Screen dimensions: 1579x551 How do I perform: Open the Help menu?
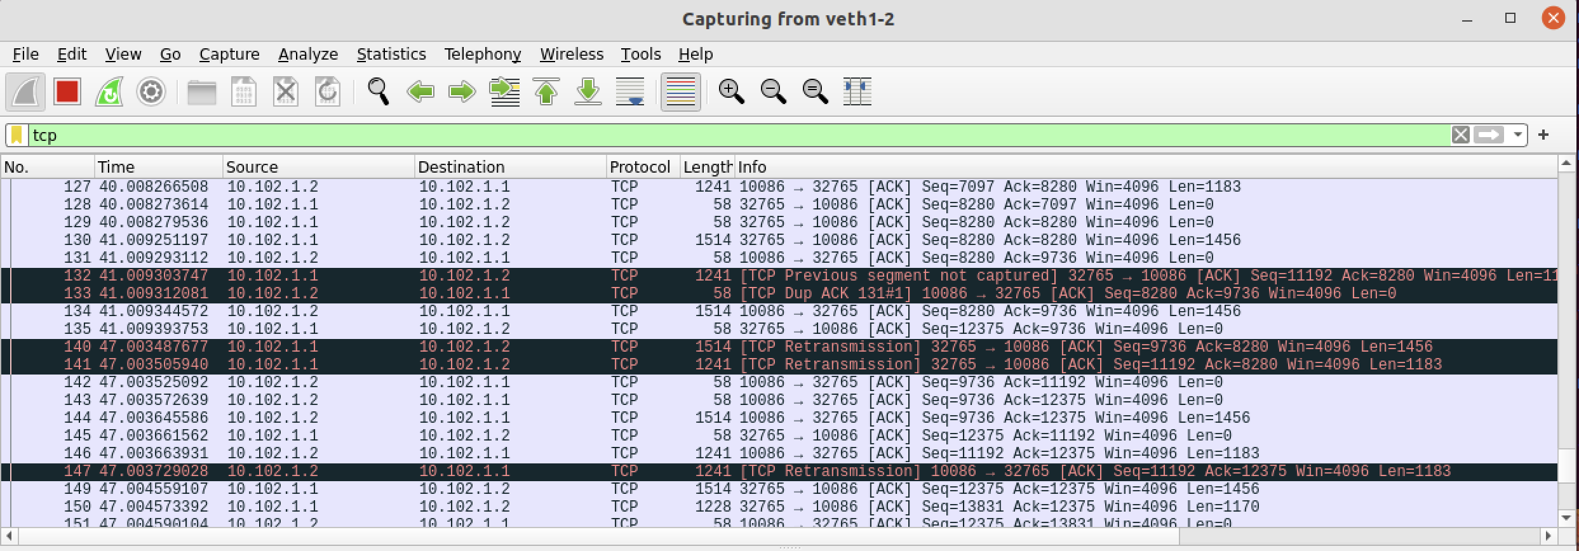tap(695, 55)
